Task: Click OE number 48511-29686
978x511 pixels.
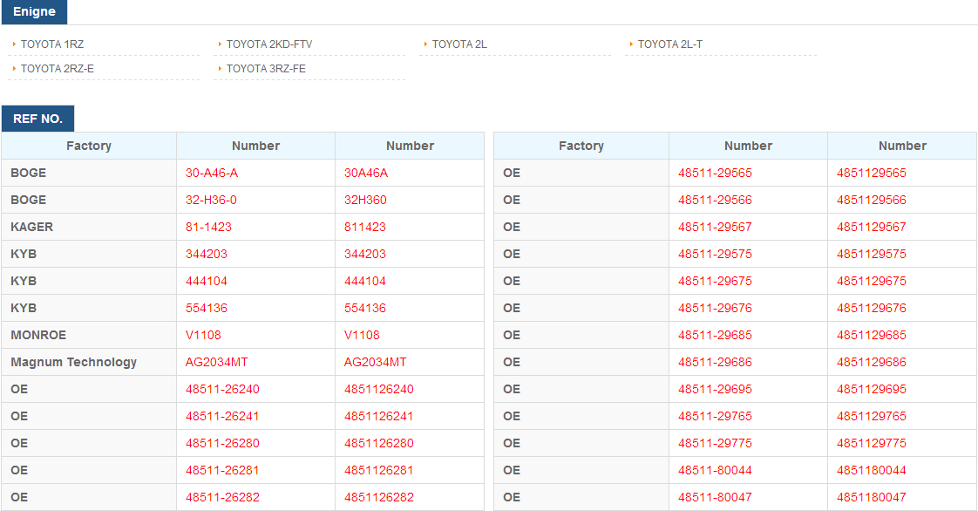Action: coord(715,363)
